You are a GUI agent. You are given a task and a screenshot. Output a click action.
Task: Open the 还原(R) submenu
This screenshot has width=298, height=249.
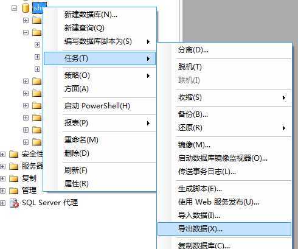(224, 128)
